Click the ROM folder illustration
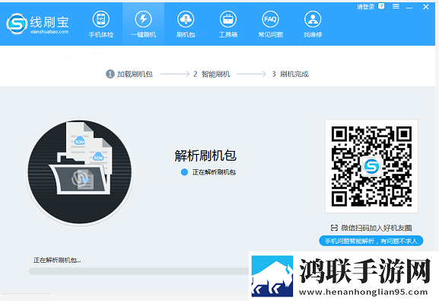Viewport: 439px width, 301px height. [80, 172]
